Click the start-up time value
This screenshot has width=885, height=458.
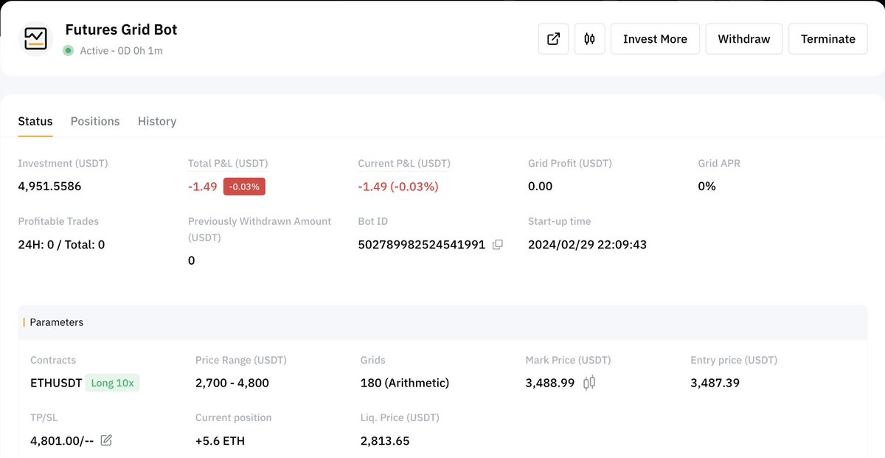click(587, 244)
